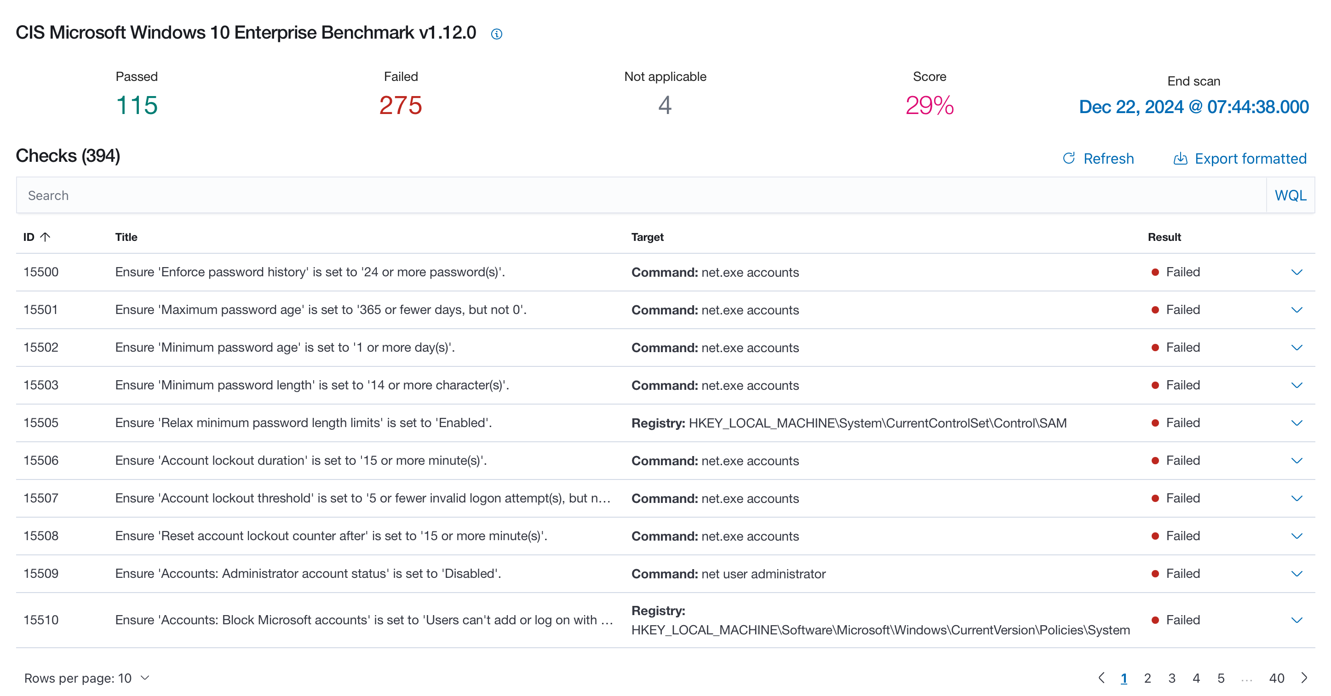Screen dimensions: 1331x696
Task: Click the WQL query language button
Action: pyautogui.click(x=1290, y=195)
